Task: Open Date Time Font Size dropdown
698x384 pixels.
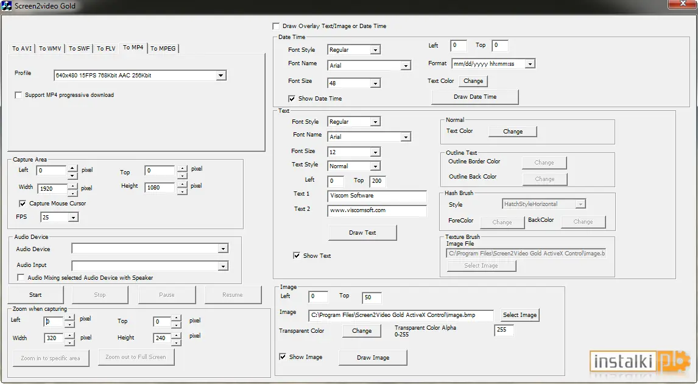Action: click(x=375, y=84)
